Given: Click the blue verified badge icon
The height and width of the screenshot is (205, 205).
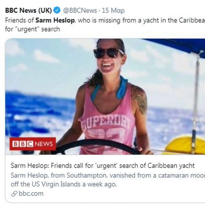Looking at the screenshot, I should [x=57, y=11].
